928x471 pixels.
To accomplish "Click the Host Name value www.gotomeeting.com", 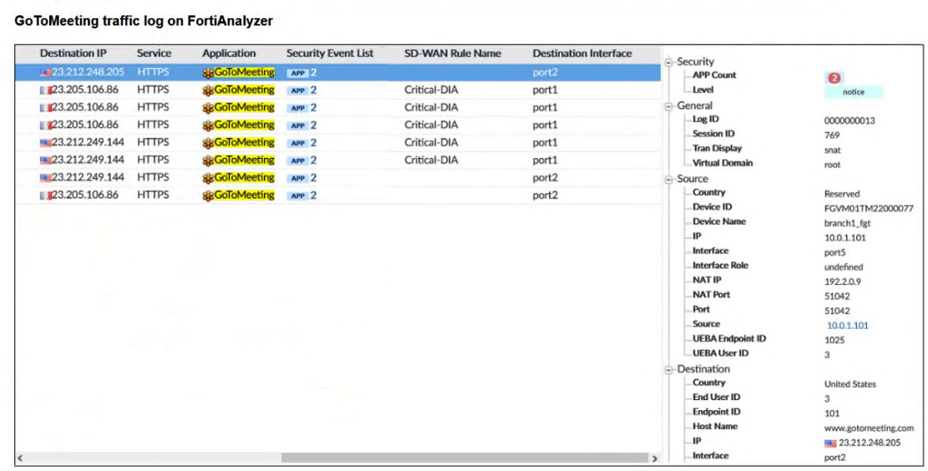I will (x=868, y=428).
